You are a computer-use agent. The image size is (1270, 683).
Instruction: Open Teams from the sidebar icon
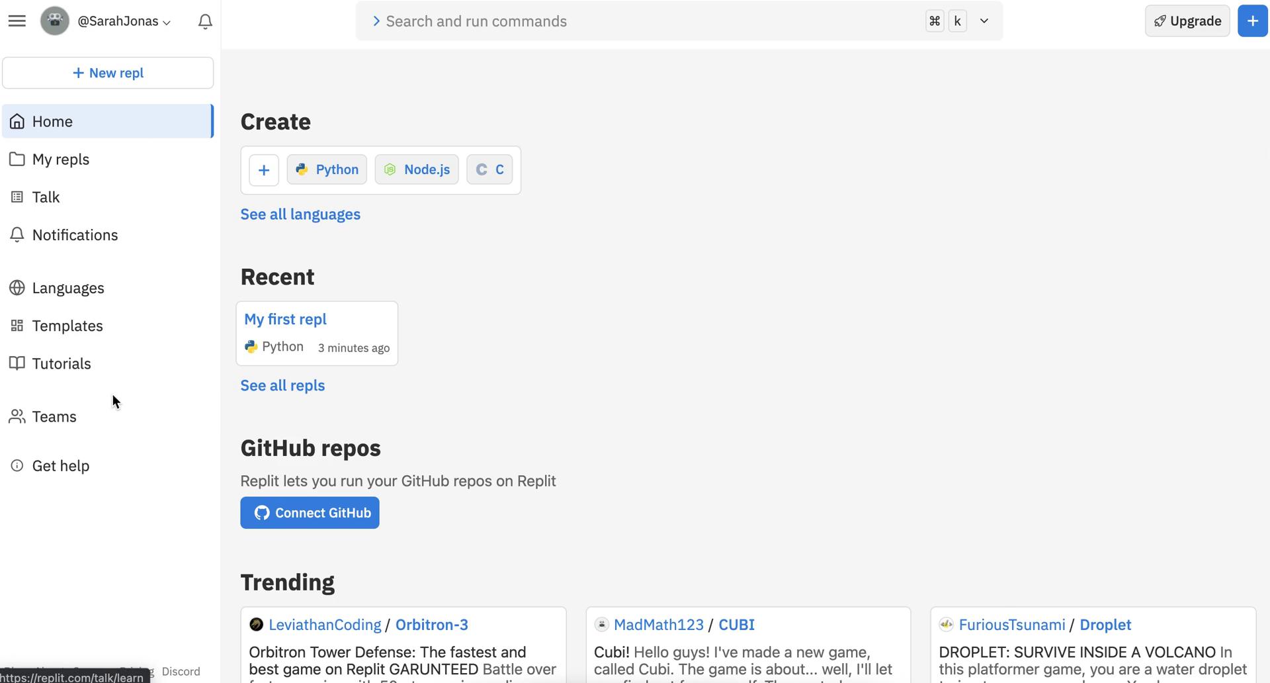(x=17, y=416)
